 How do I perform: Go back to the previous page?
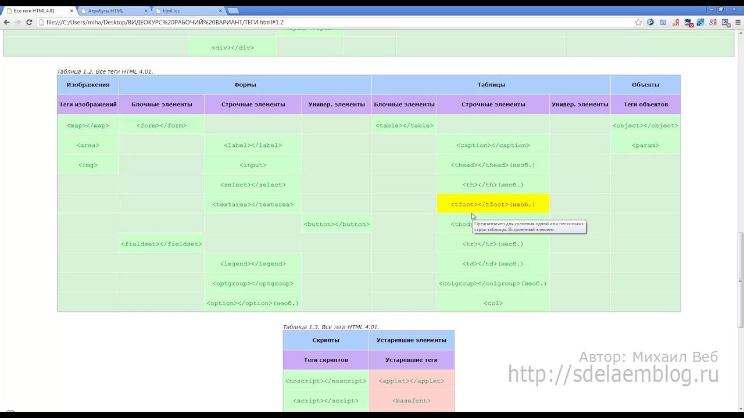pos(6,22)
